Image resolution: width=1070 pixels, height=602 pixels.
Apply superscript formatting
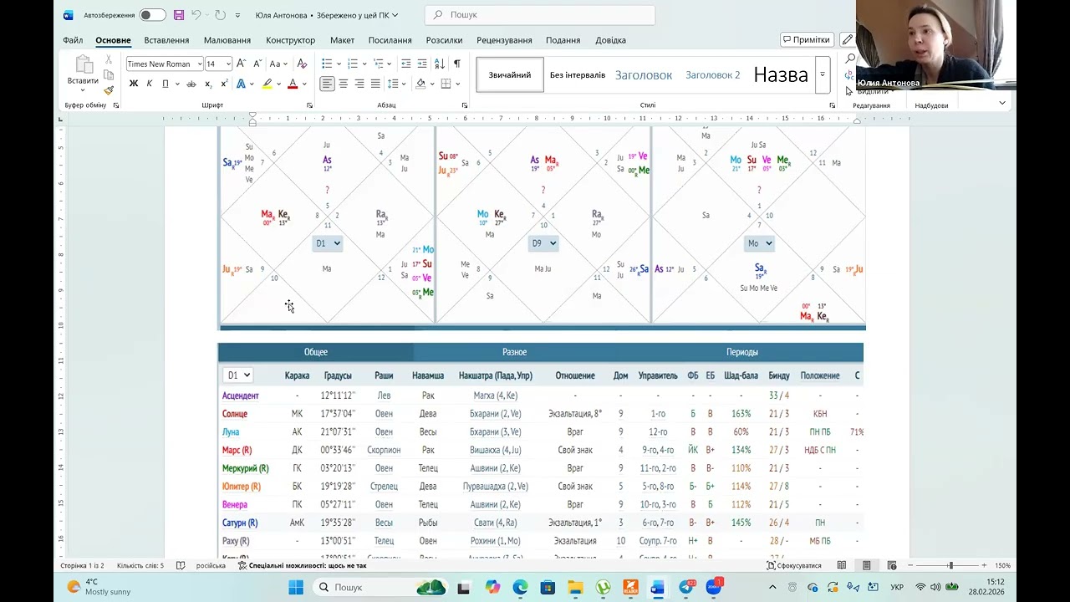(224, 84)
